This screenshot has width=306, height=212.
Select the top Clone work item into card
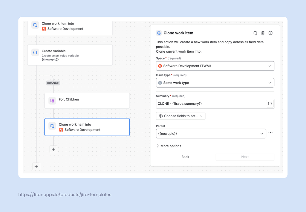point(70,28)
